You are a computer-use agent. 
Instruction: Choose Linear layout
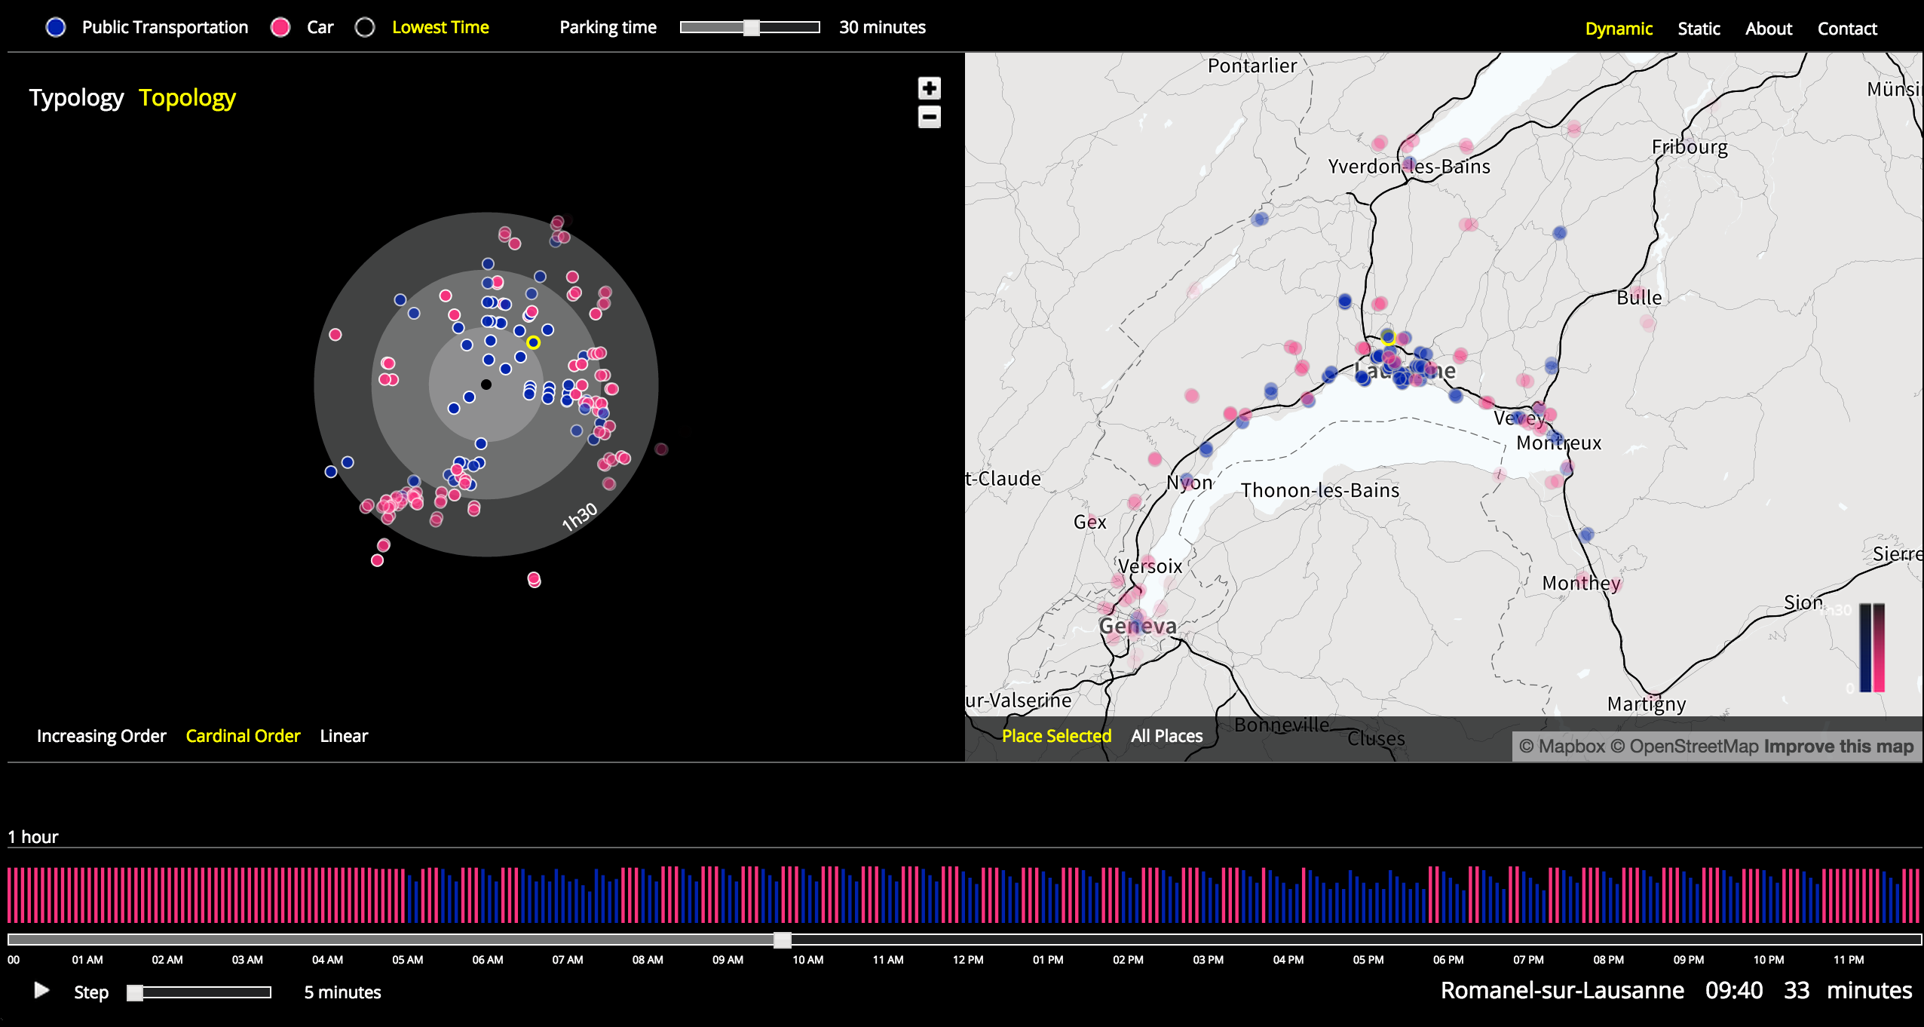click(x=344, y=736)
